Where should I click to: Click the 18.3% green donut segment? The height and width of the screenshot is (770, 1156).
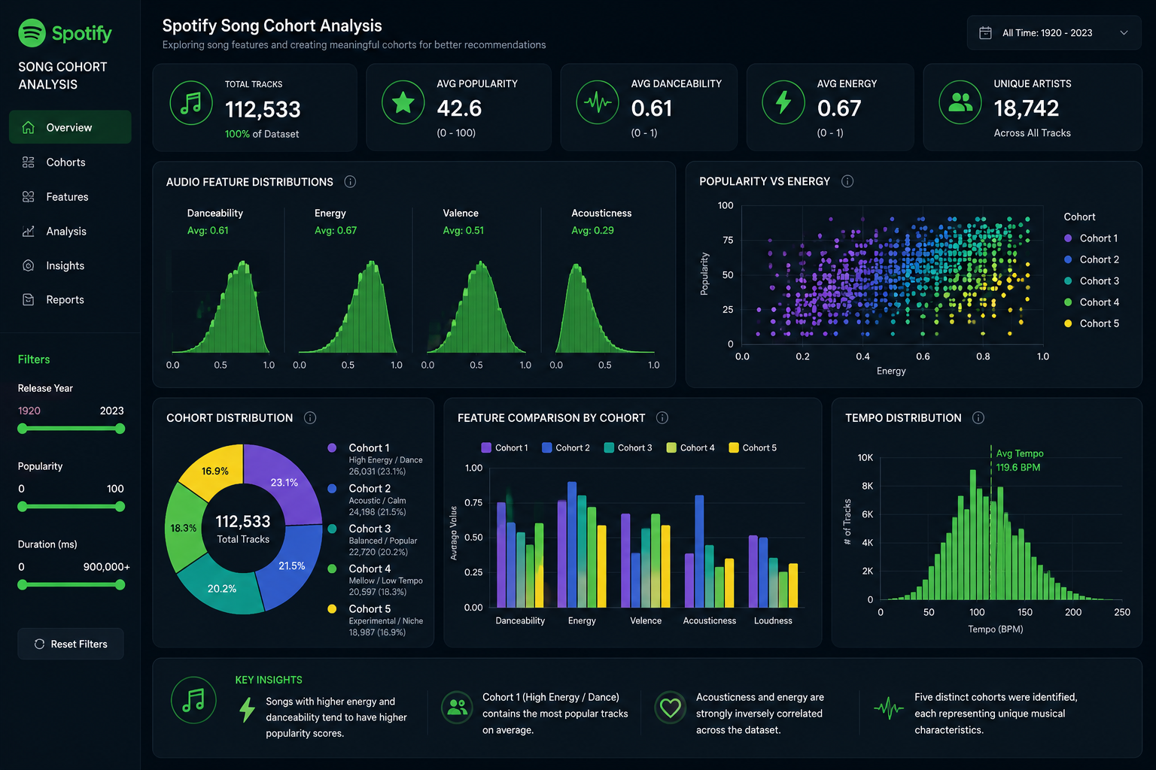[x=183, y=528]
